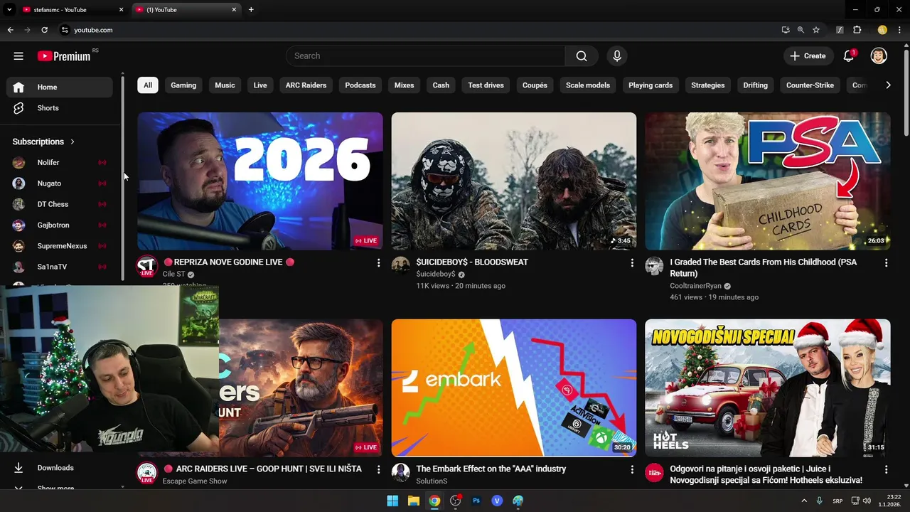910x512 pixels.
Task: Open Sa1naTV channel subscription
Action: (x=60, y=267)
